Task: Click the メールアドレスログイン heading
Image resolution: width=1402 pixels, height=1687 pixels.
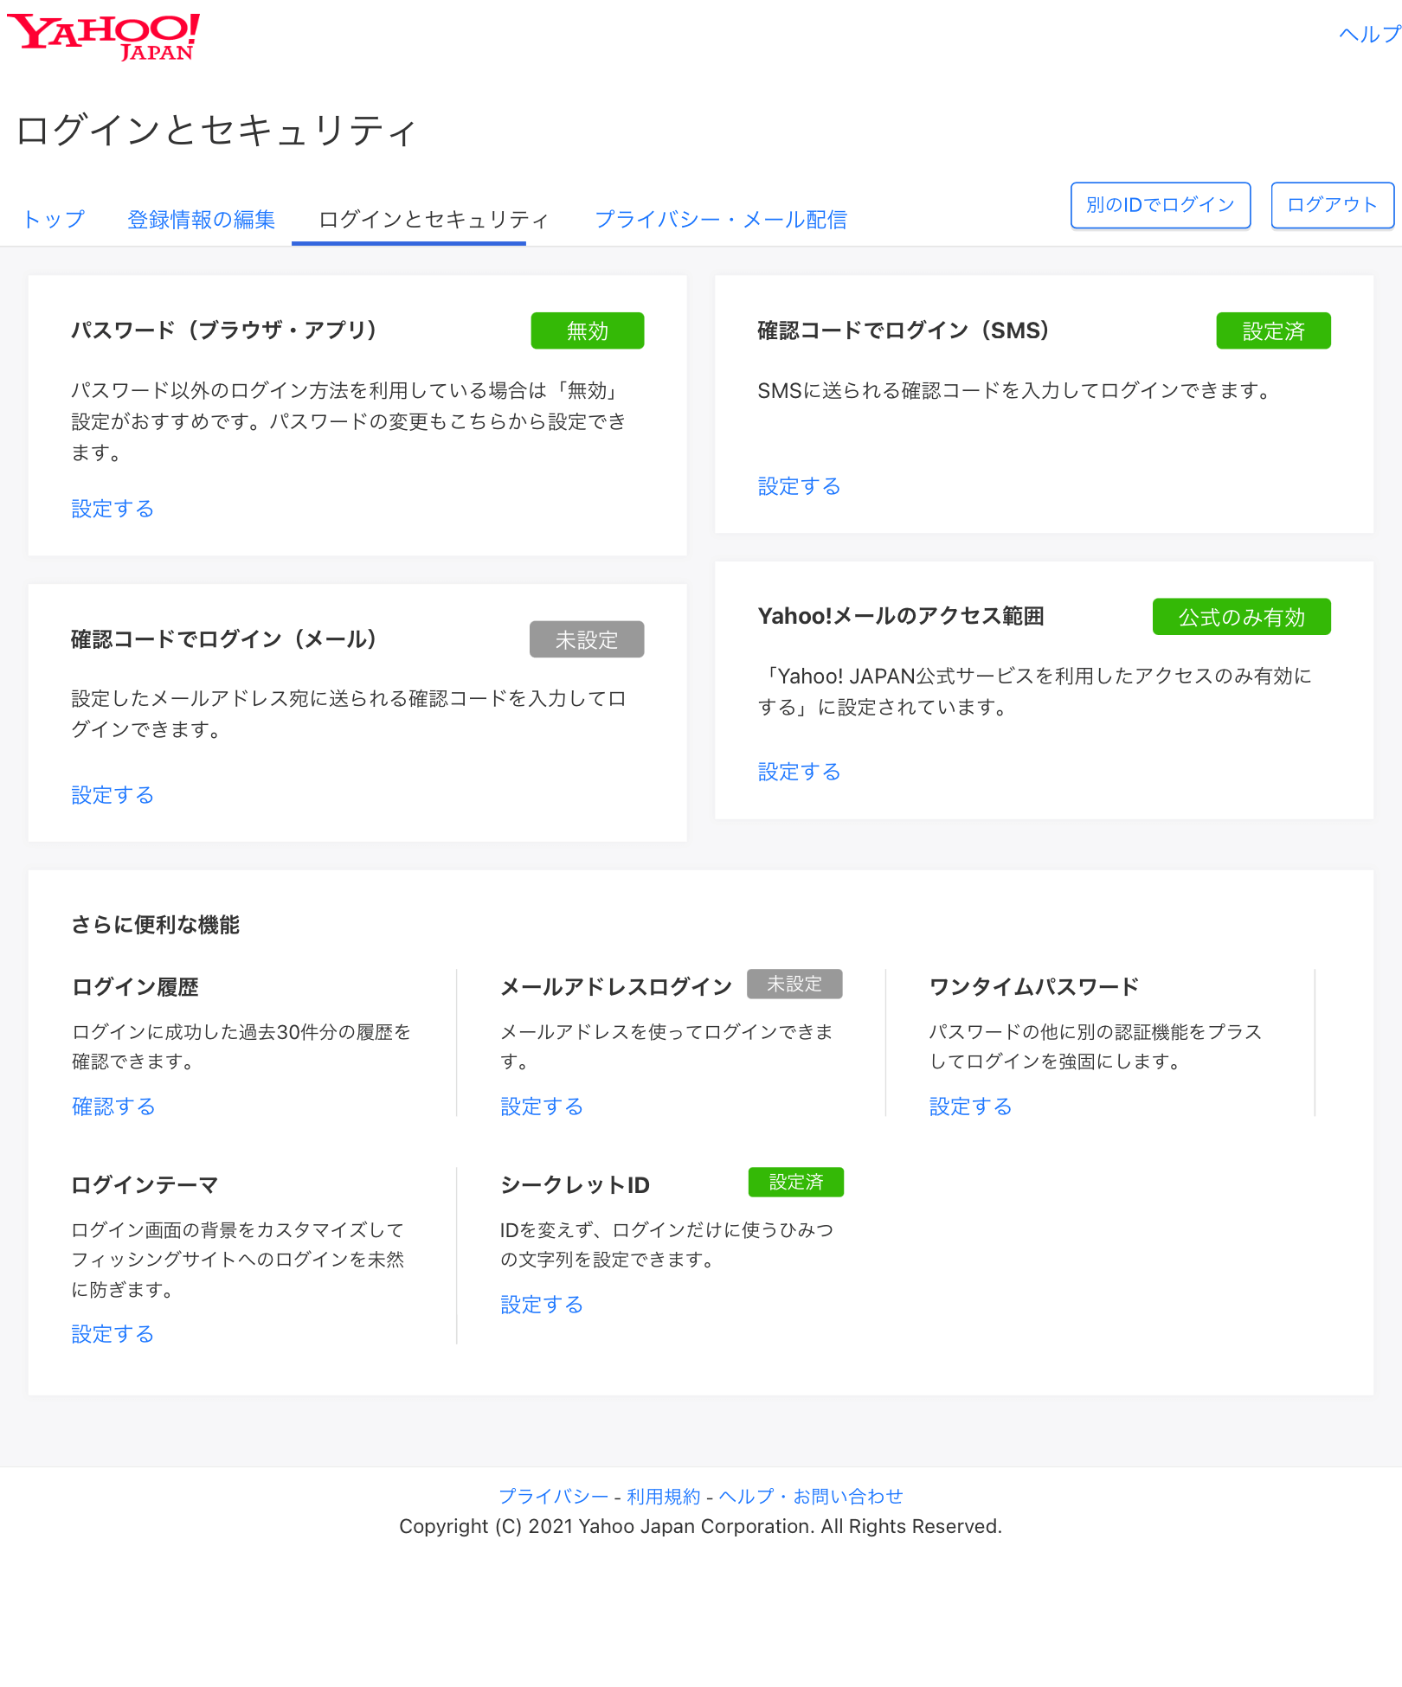Action: [616, 987]
